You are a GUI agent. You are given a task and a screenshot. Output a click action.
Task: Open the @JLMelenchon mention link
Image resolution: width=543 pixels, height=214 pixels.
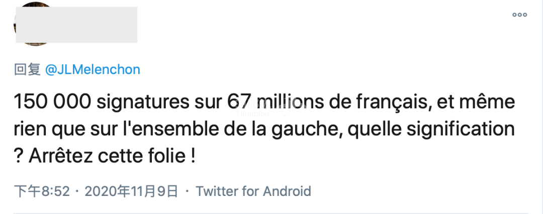pyautogui.click(x=93, y=70)
